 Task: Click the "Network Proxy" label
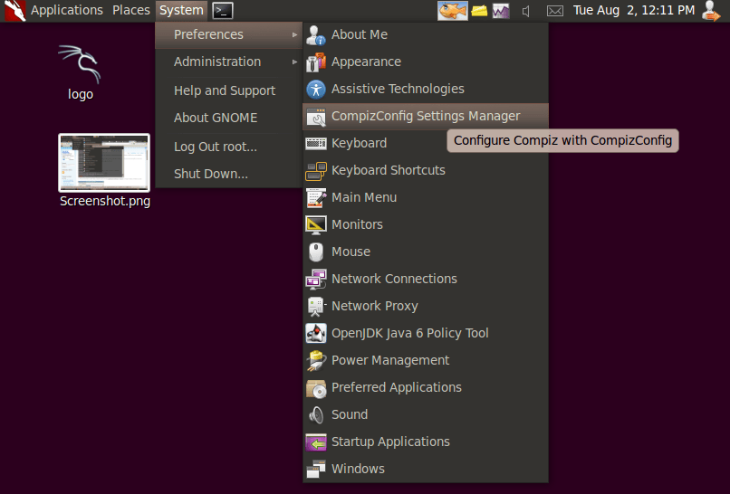coord(375,307)
